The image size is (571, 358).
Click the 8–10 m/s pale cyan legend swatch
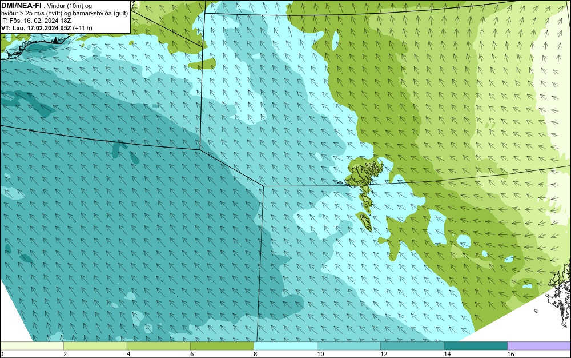pyautogui.click(x=285, y=345)
